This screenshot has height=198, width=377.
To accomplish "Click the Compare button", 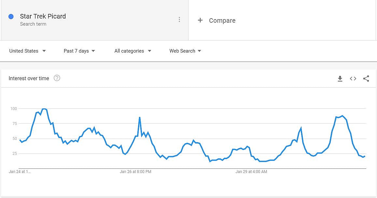I will tap(222, 20).
